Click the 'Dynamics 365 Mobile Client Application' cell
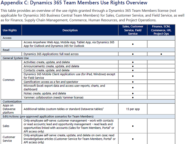Image resolution: width=188 pixels, height=144 pixels. (70, 76)
